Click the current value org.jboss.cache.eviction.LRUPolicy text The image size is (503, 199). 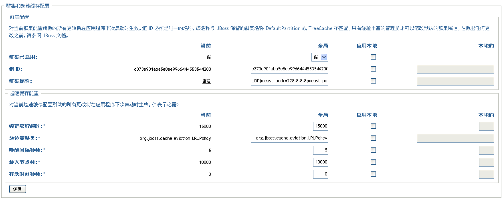coord(175,138)
